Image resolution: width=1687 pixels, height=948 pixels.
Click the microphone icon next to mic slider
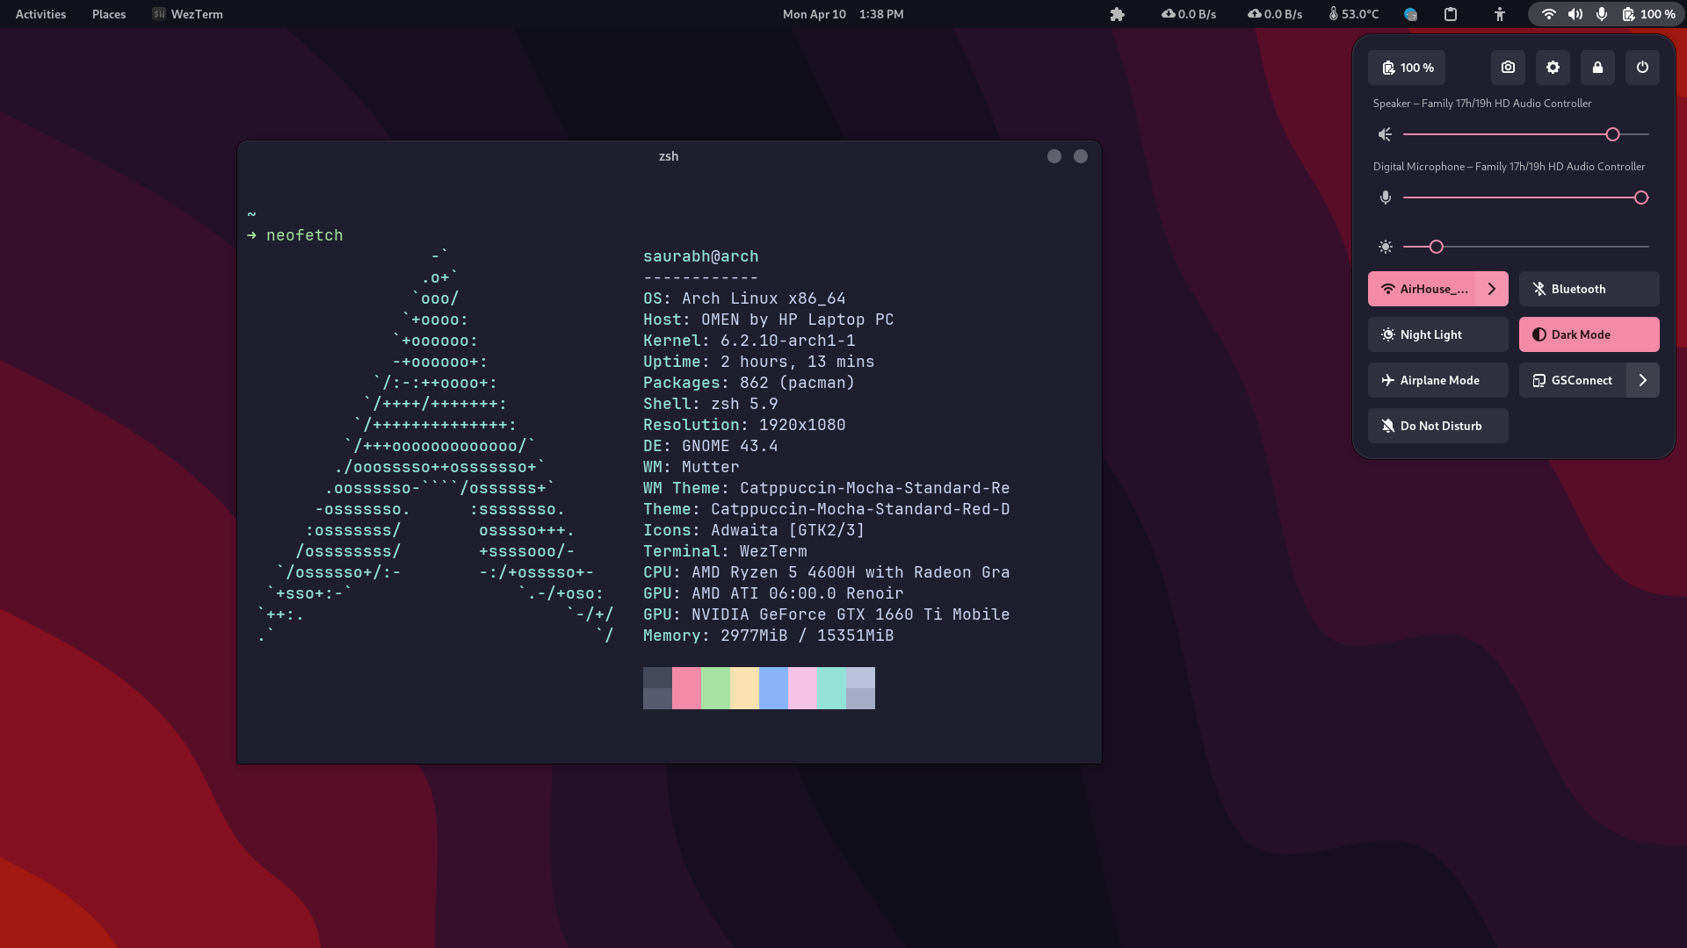coord(1385,197)
